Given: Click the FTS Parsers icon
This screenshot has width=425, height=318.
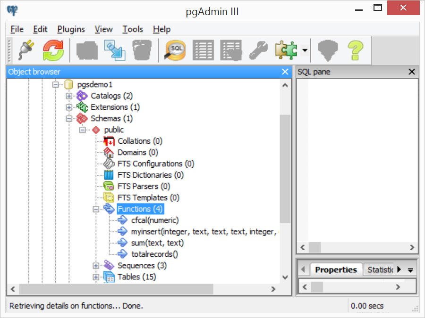Looking at the screenshot, I should [x=109, y=186].
